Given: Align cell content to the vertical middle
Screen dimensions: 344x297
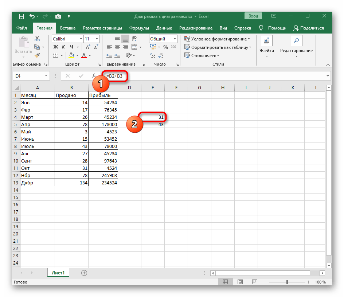Looking at the screenshot, I should pos(117,39).
